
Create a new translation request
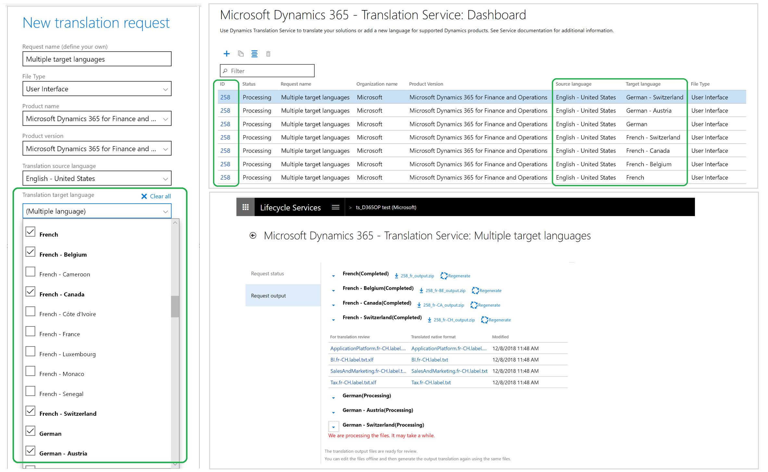click(x=227, y=54)
